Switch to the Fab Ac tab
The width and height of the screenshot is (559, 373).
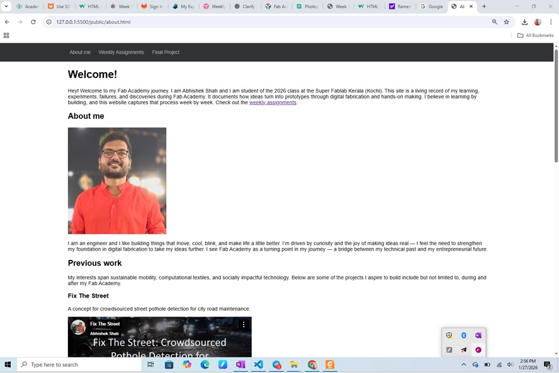[276, 6]
